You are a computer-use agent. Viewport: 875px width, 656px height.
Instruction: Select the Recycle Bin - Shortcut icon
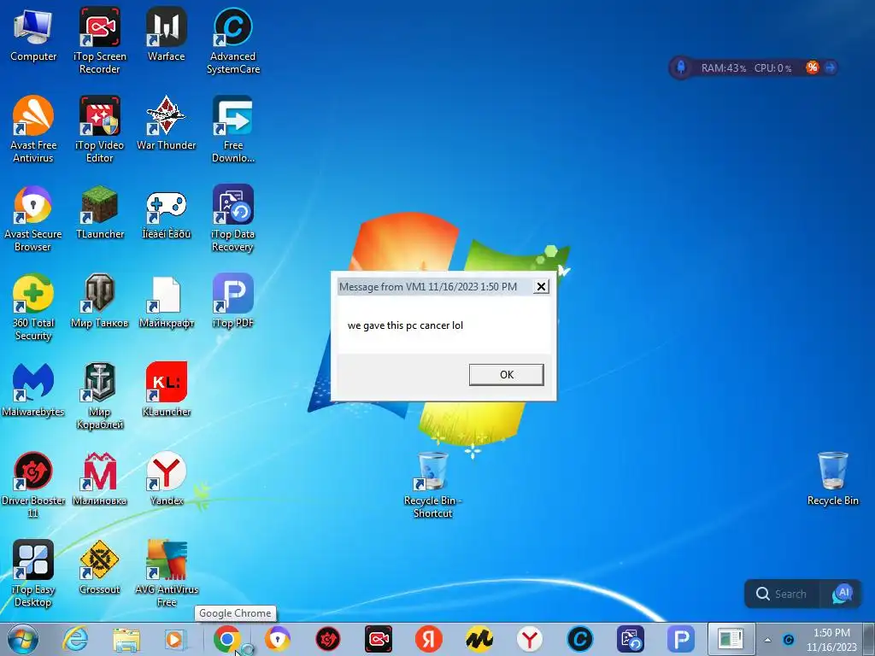pyautogui.click(x=432, y=485)
